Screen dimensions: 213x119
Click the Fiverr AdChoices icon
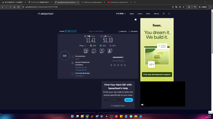point(171,19)
